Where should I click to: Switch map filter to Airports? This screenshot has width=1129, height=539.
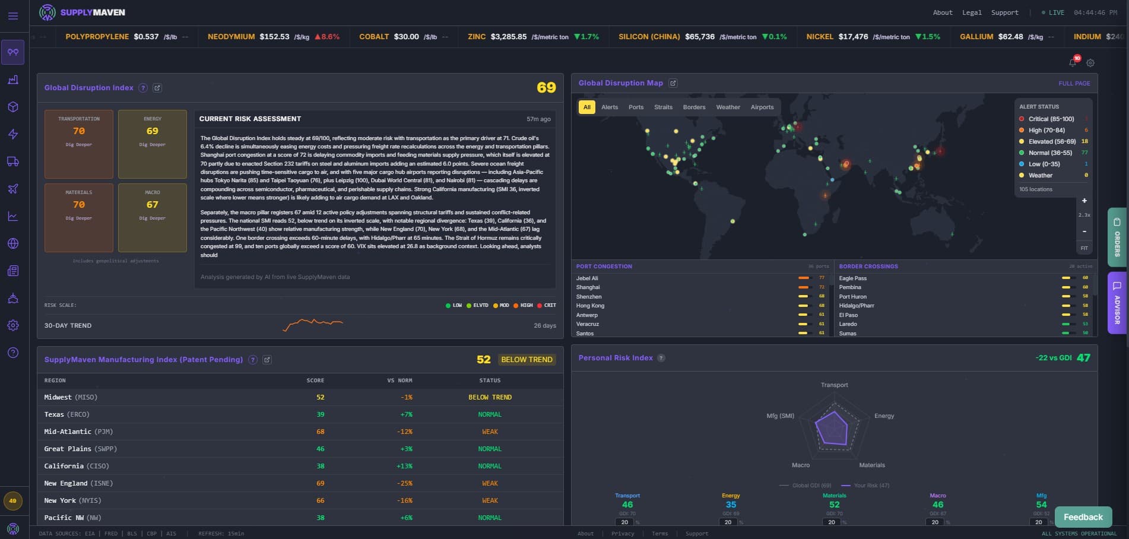tap(762, 107)
